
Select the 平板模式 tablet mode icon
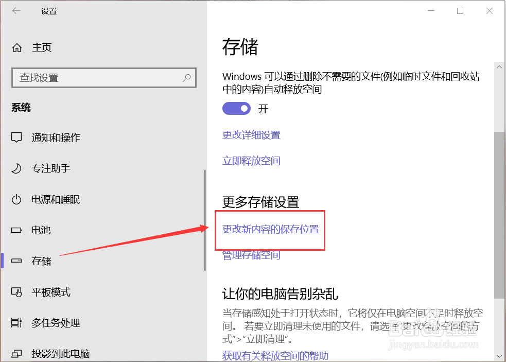(x=17, y=292)
